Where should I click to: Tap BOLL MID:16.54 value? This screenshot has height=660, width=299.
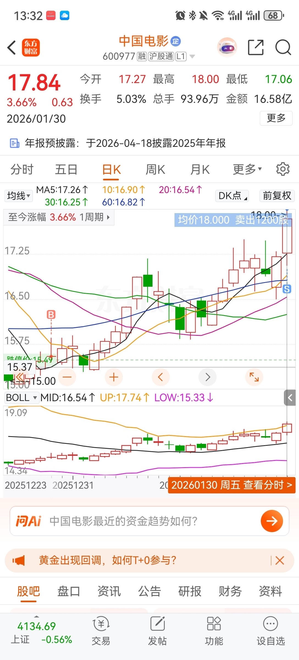(68, 397)
